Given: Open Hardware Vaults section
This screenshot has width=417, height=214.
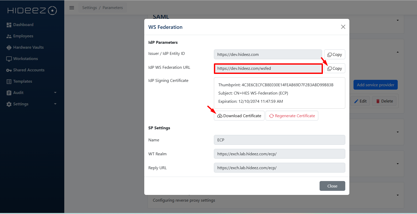Looking at the screenshot, I should coord(28,47).
